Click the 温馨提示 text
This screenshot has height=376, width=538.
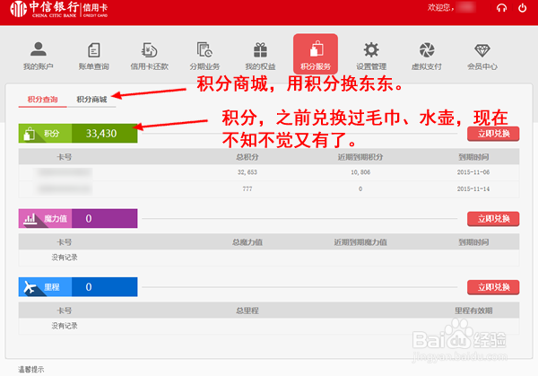point(30,370)
